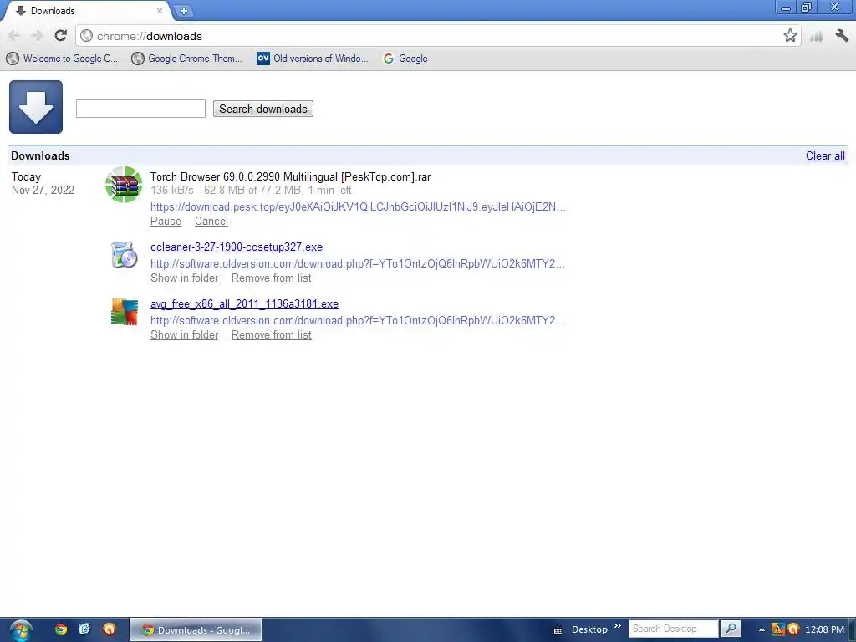Open avg_free_x86_all_2011_1136a3181.exe

pos(245,303)
